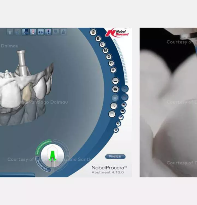Click the upper dimmed large blue circle
The width and height of the screenshot is (197, 205).
click(124, 89)
